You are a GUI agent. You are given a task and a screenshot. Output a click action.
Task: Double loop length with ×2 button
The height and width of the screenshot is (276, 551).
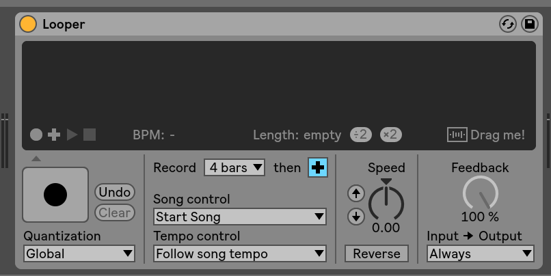point(391,135)
